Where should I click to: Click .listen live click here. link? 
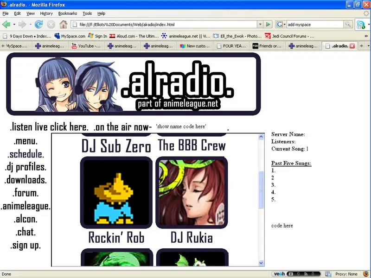(x=49, y=127)
